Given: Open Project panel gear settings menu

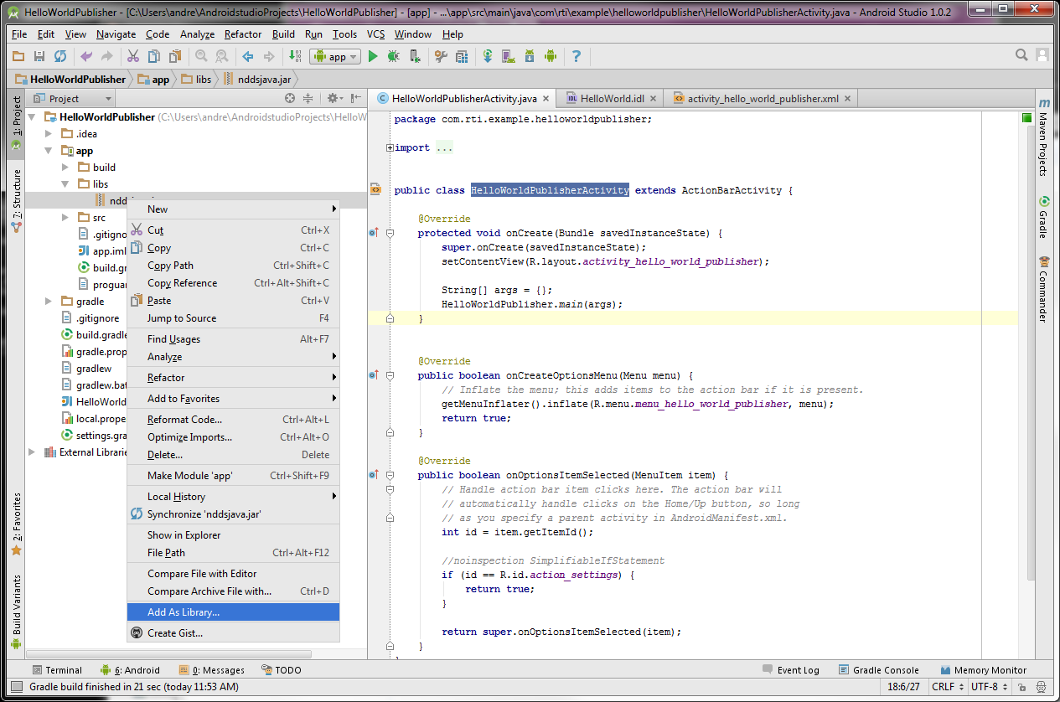Looking at the screenshot, I should click(334, 98).
